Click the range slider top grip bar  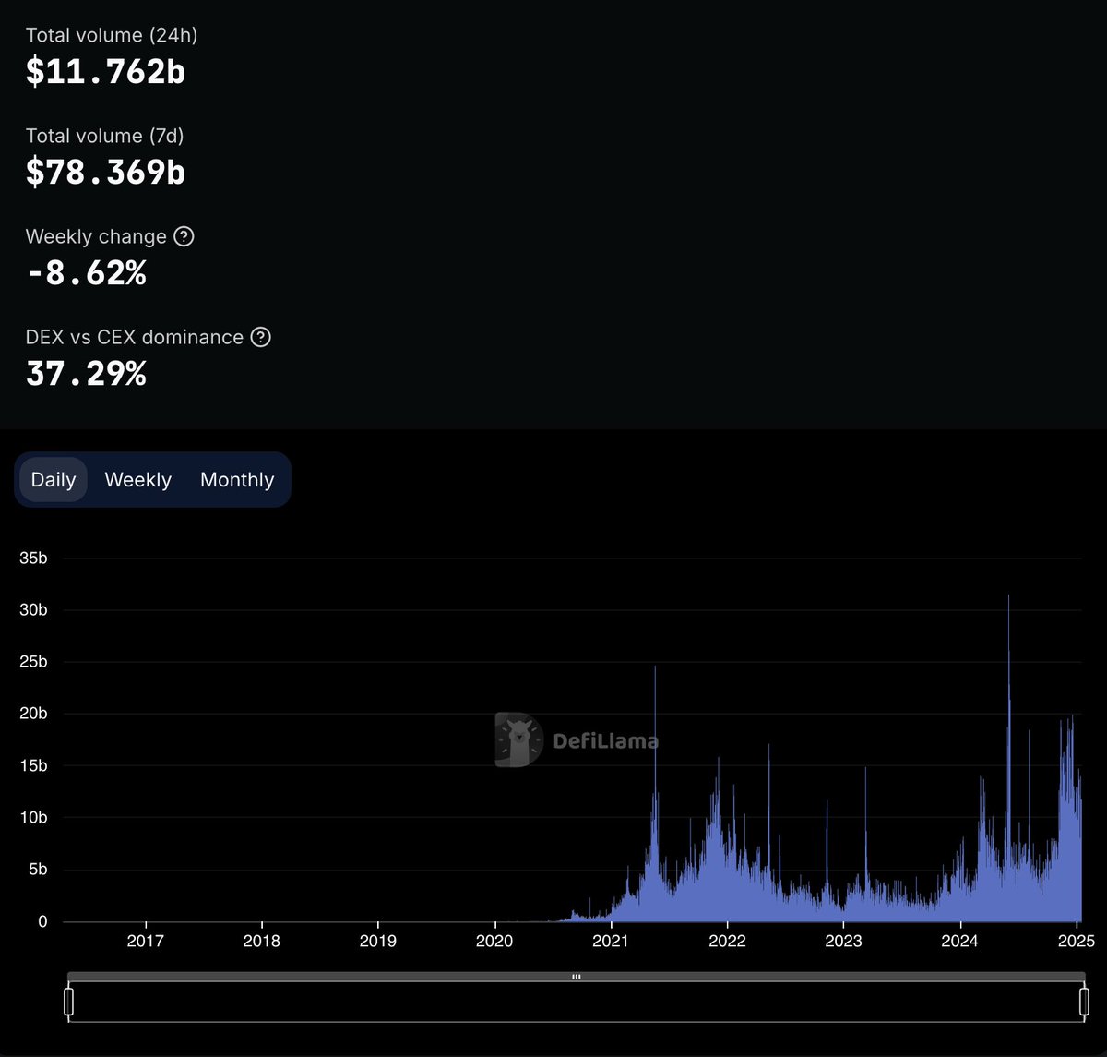[577, 976]
